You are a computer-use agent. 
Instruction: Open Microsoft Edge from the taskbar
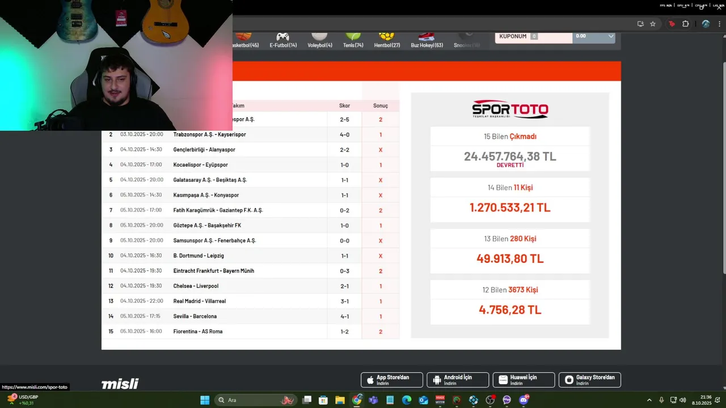[407, 400]
